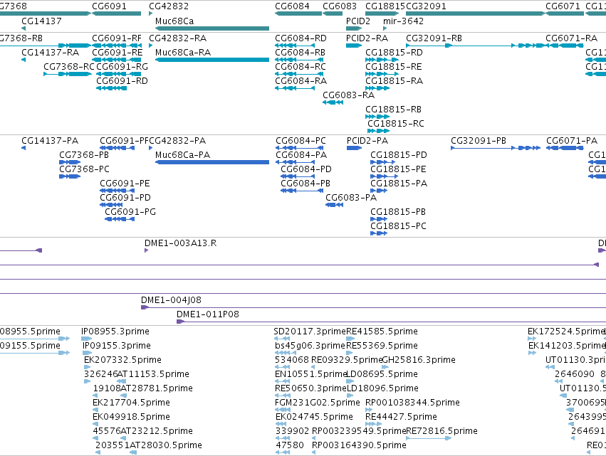Screen dimensions: 606x456
Task: Select EST label EK207332.5prime
Action: pyautogui.click(x=122, y=360)
